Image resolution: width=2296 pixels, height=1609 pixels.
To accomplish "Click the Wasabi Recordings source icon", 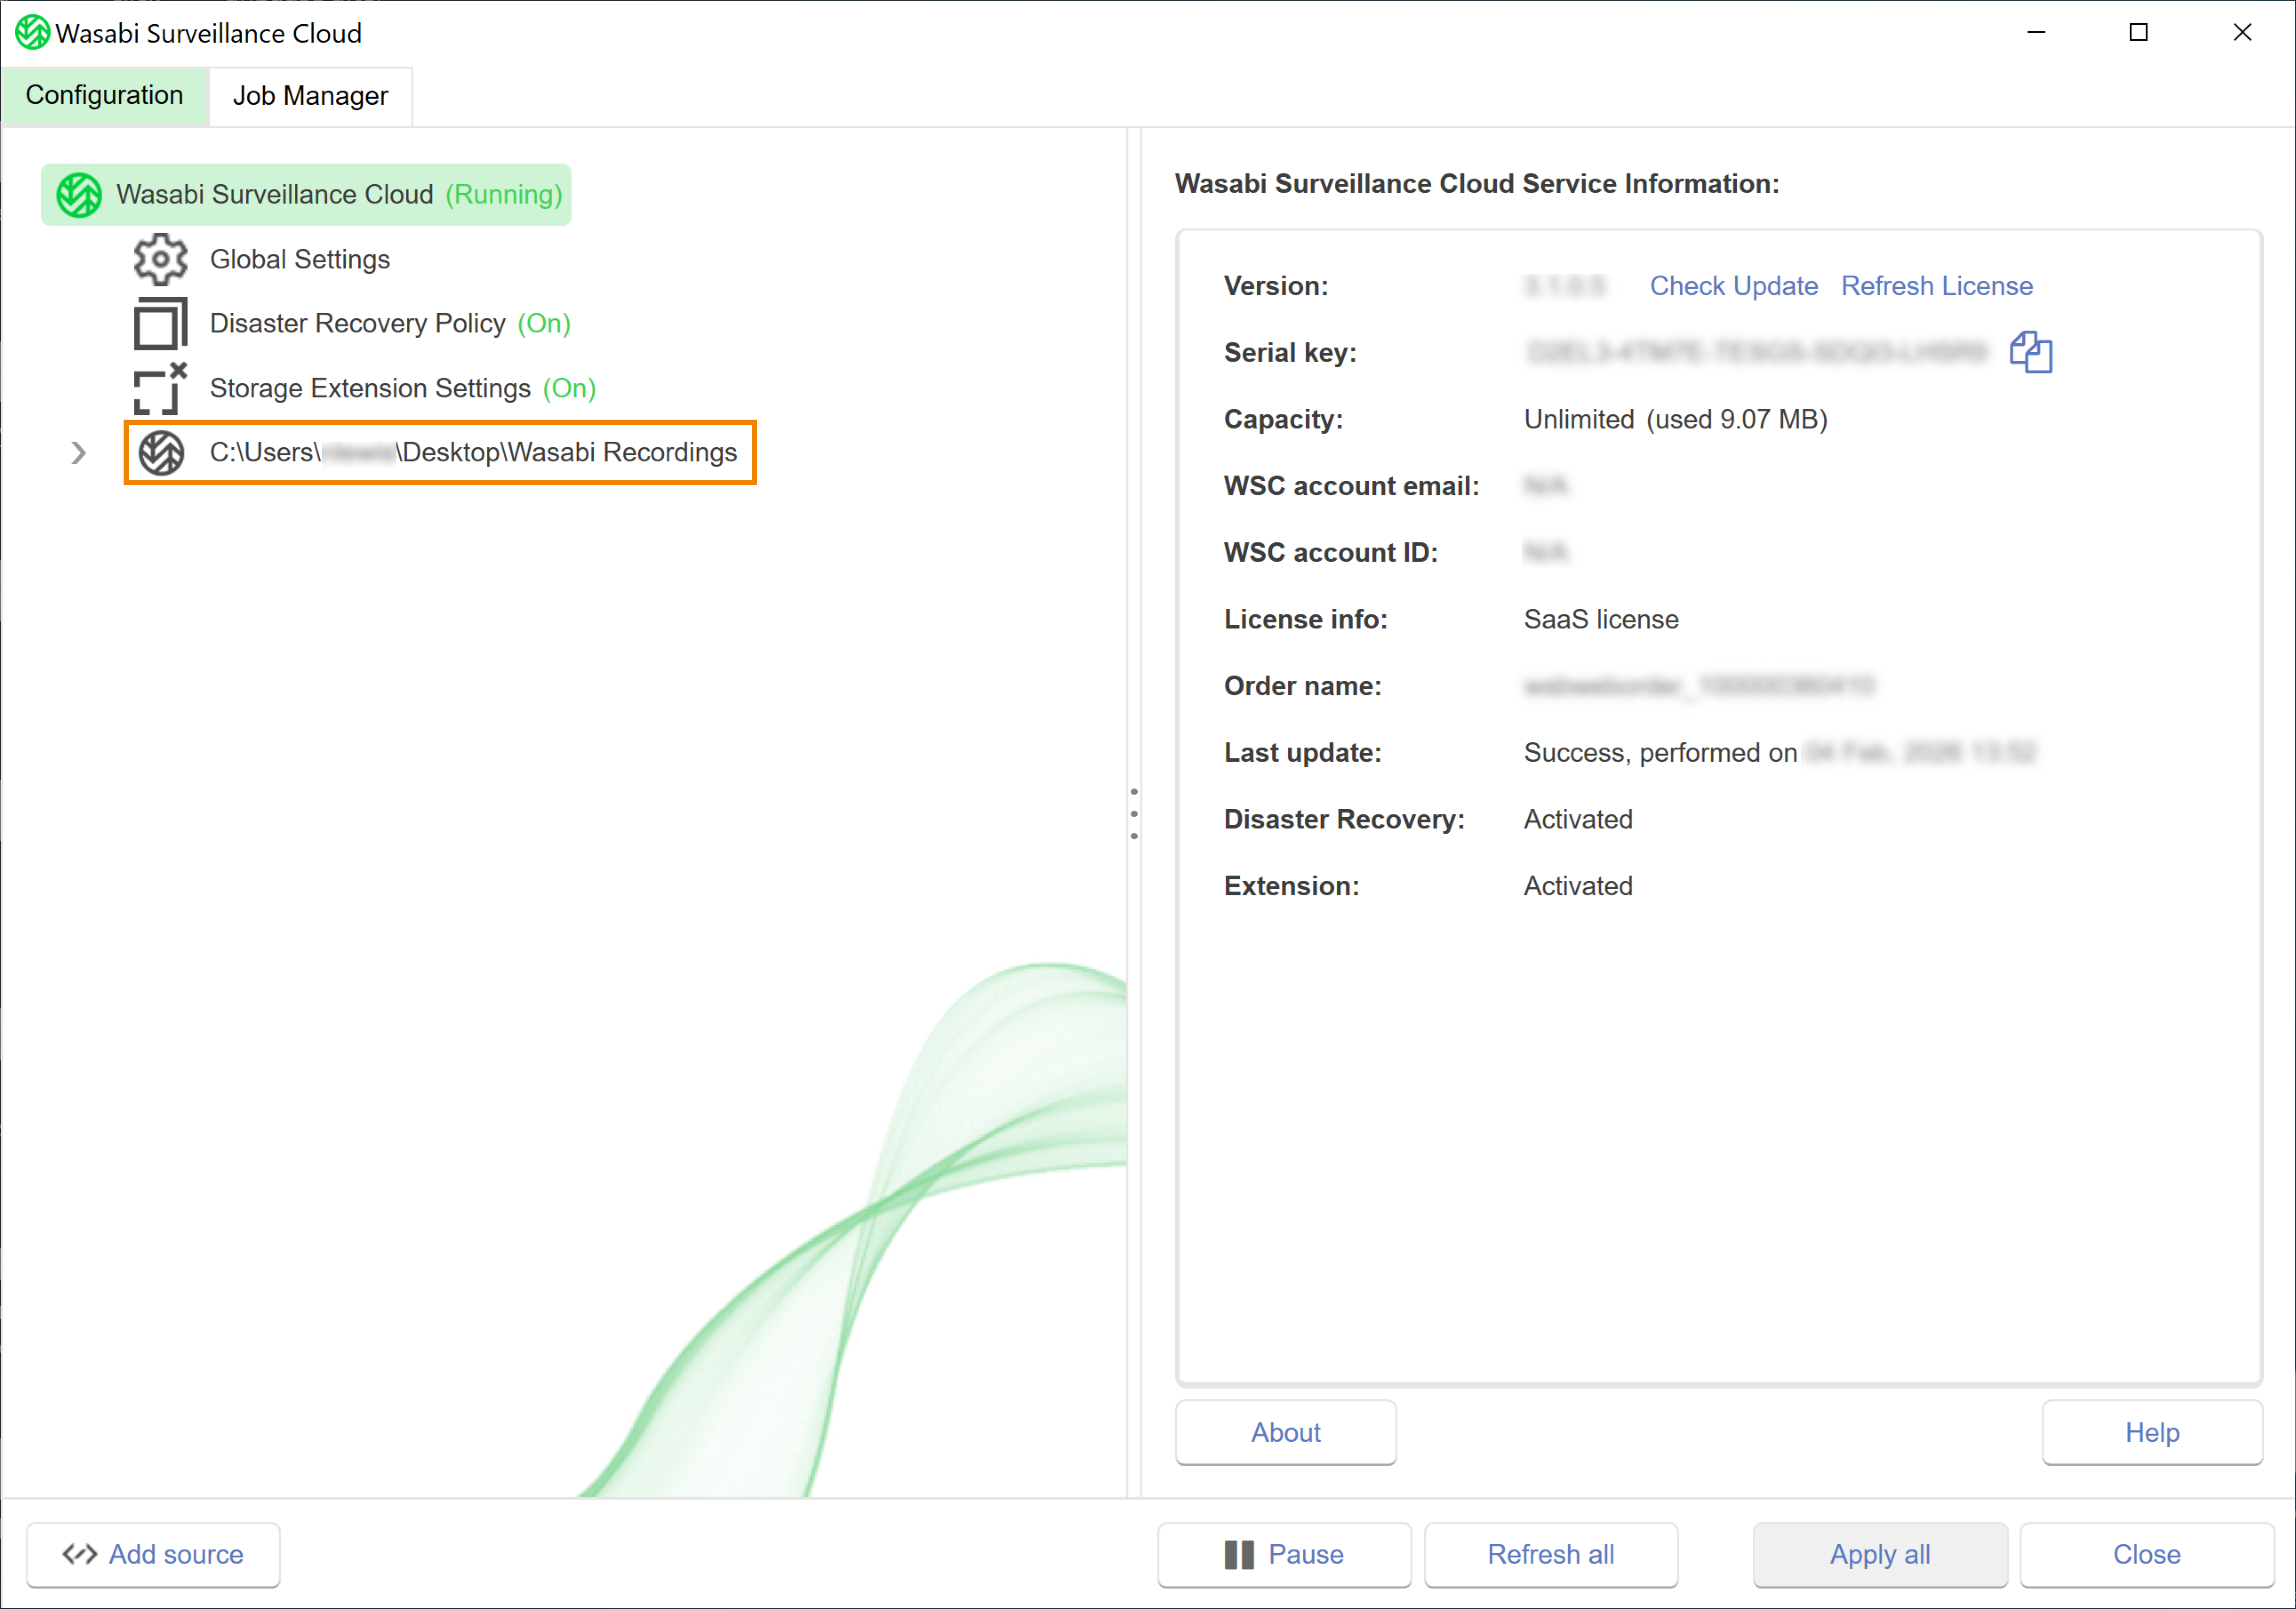I will 161,453.
